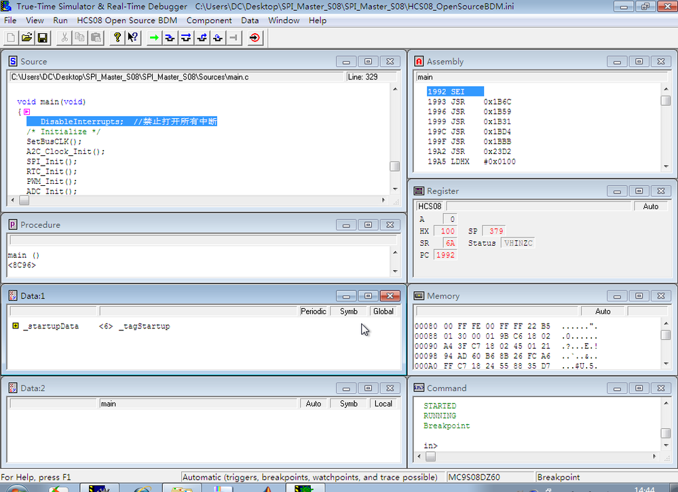678x492 pixels.
Task: Select assembly line 1992 SEI
Action: coord(455,92)
